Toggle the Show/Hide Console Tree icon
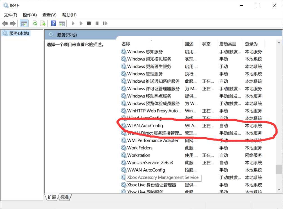This screenshot has height=209, width=283. pyautogui.click(x=24, y=23)
